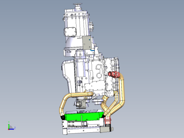Select the grey box on the base frame
Viewport: 184px width, 138px height.
pyautogui.click(x=105, y=130)
